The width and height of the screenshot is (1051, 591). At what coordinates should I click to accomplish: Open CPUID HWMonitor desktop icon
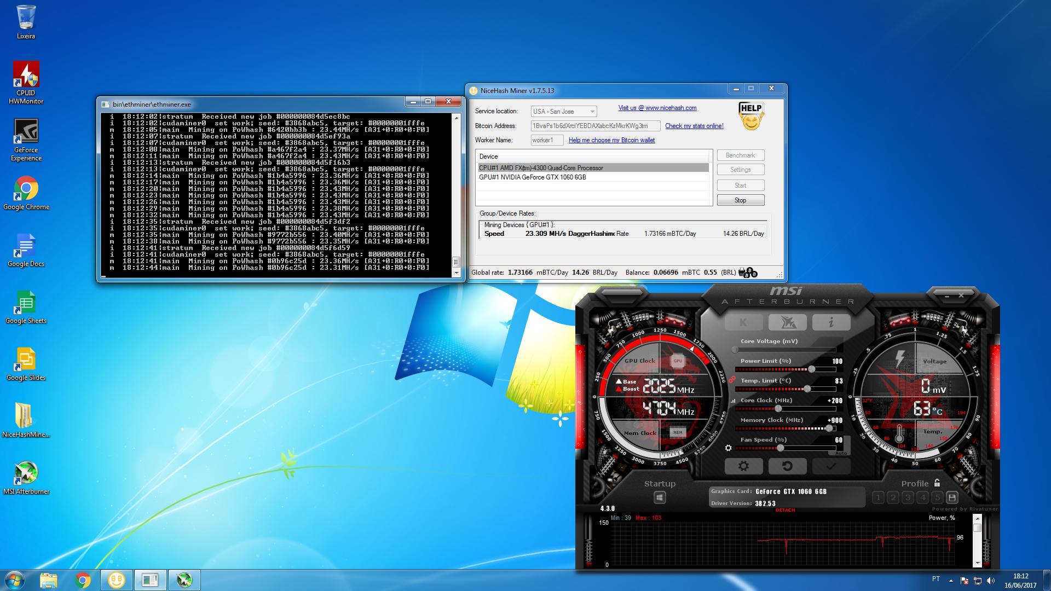coord(26,82)
